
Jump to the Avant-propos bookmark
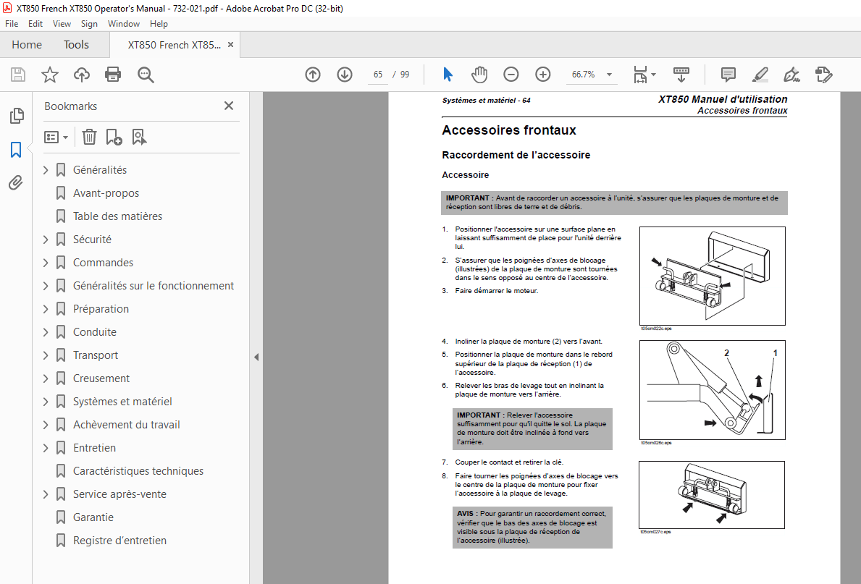pos(106,193)
